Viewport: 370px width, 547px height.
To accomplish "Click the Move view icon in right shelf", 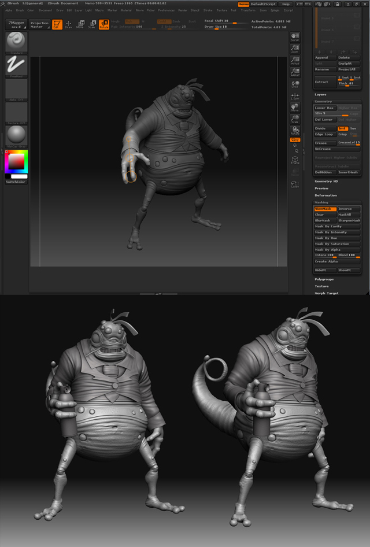I will (295, 108).
